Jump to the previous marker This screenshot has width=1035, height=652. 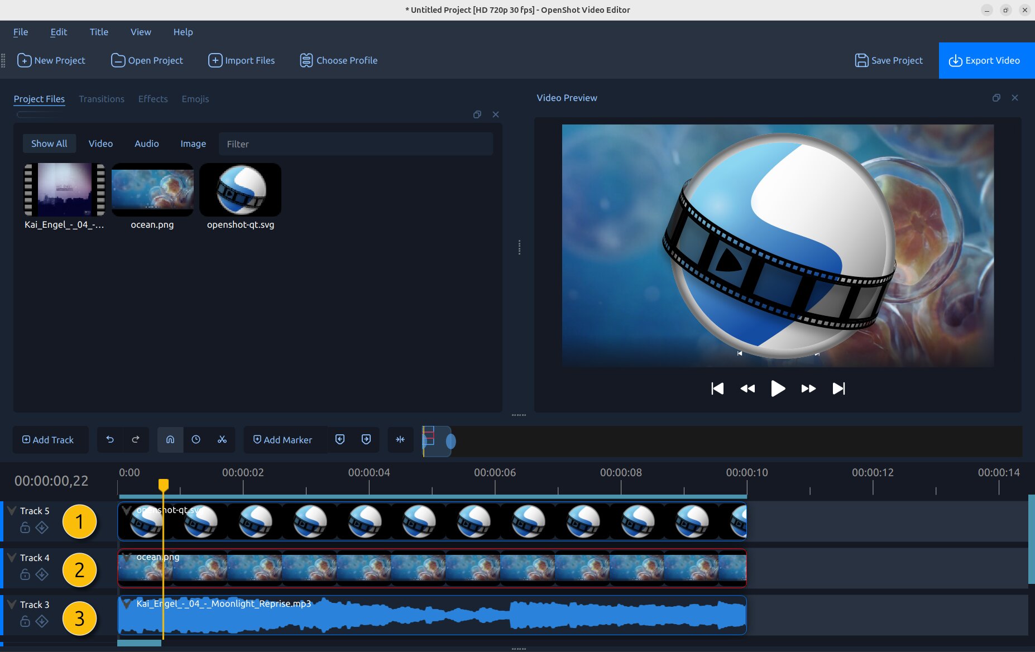pos(340,439)
